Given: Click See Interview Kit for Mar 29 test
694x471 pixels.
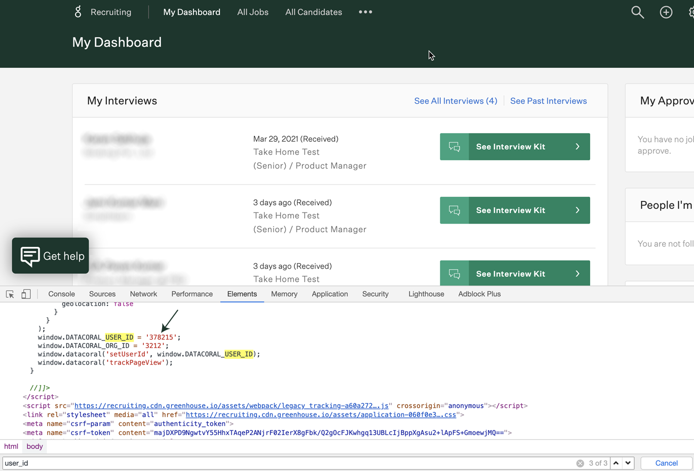Looking at the screenshot, I should pyautogui.click(x=515, y=147).
